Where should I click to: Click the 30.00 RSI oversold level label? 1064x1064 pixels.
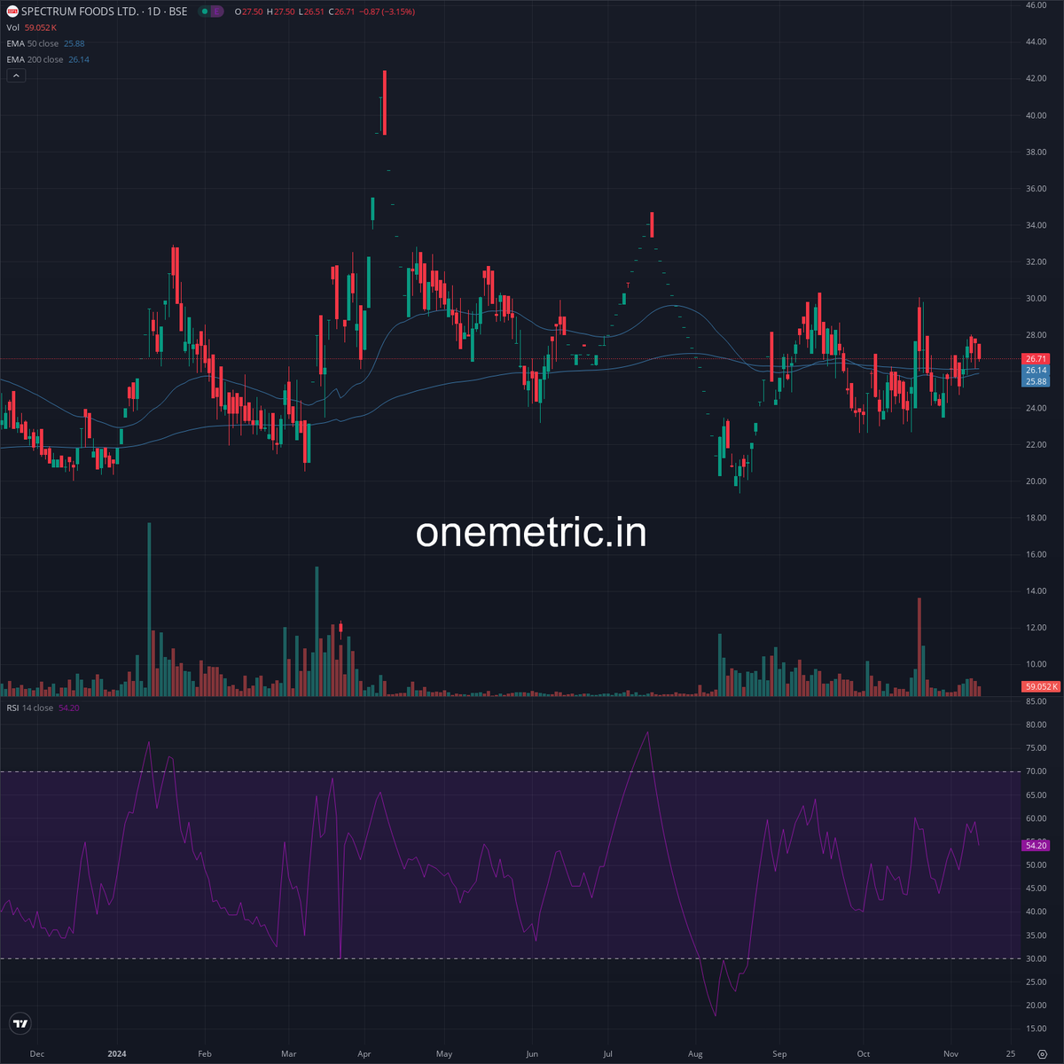[x=1036, y=958]
